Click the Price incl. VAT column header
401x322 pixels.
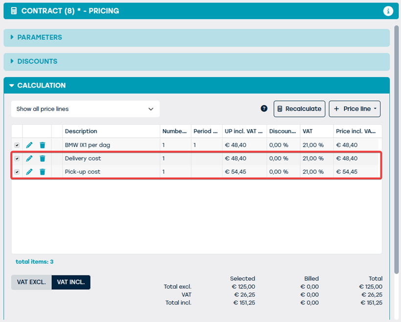pos(357,131)
